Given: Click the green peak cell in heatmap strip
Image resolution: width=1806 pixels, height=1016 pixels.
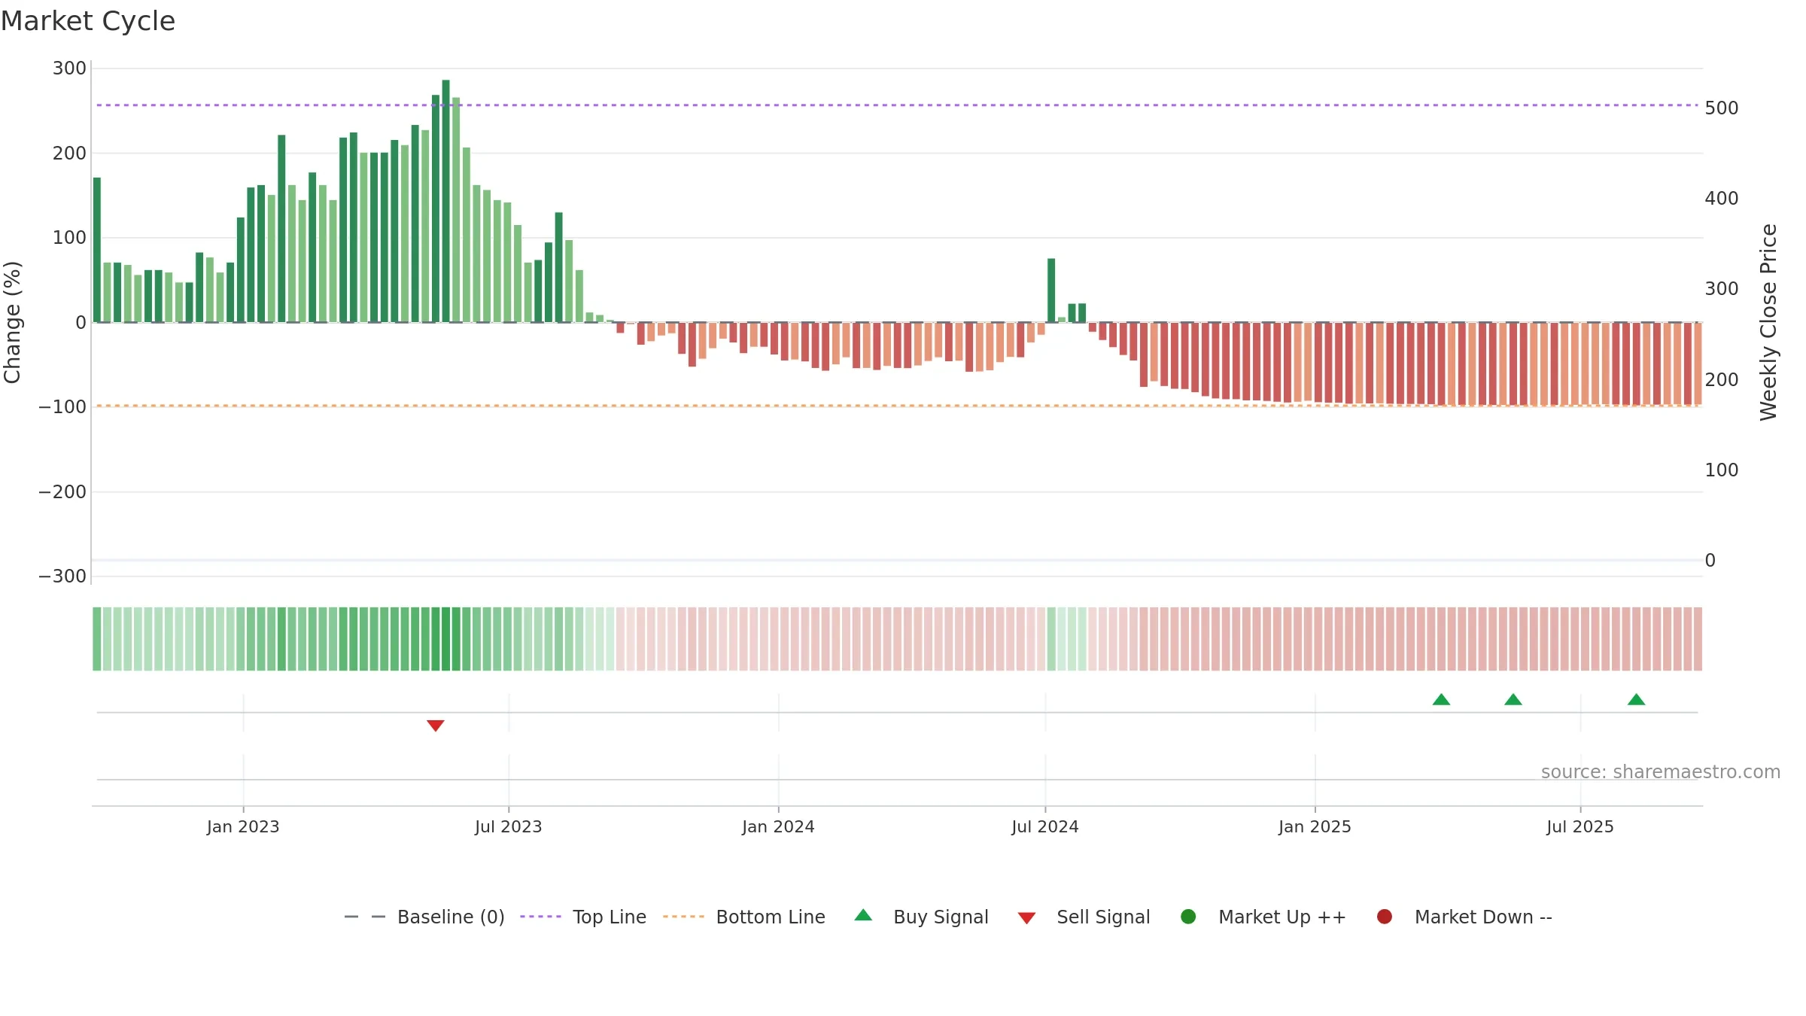Looking at the screenshot, I should [x=445, y=639].
